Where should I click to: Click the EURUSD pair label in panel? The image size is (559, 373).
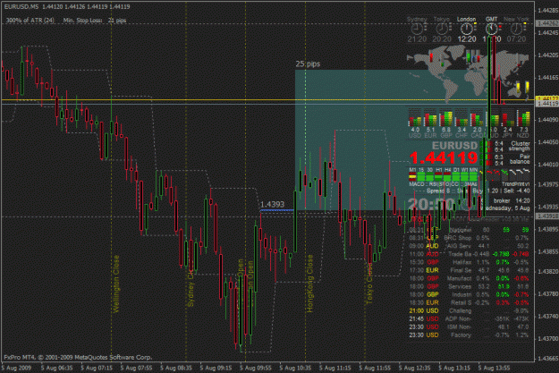(x=454, y=146)
